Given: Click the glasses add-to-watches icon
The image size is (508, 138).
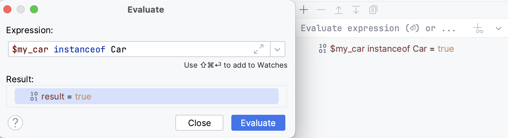Looking at the screenshot, I should (x=479, y=29).
